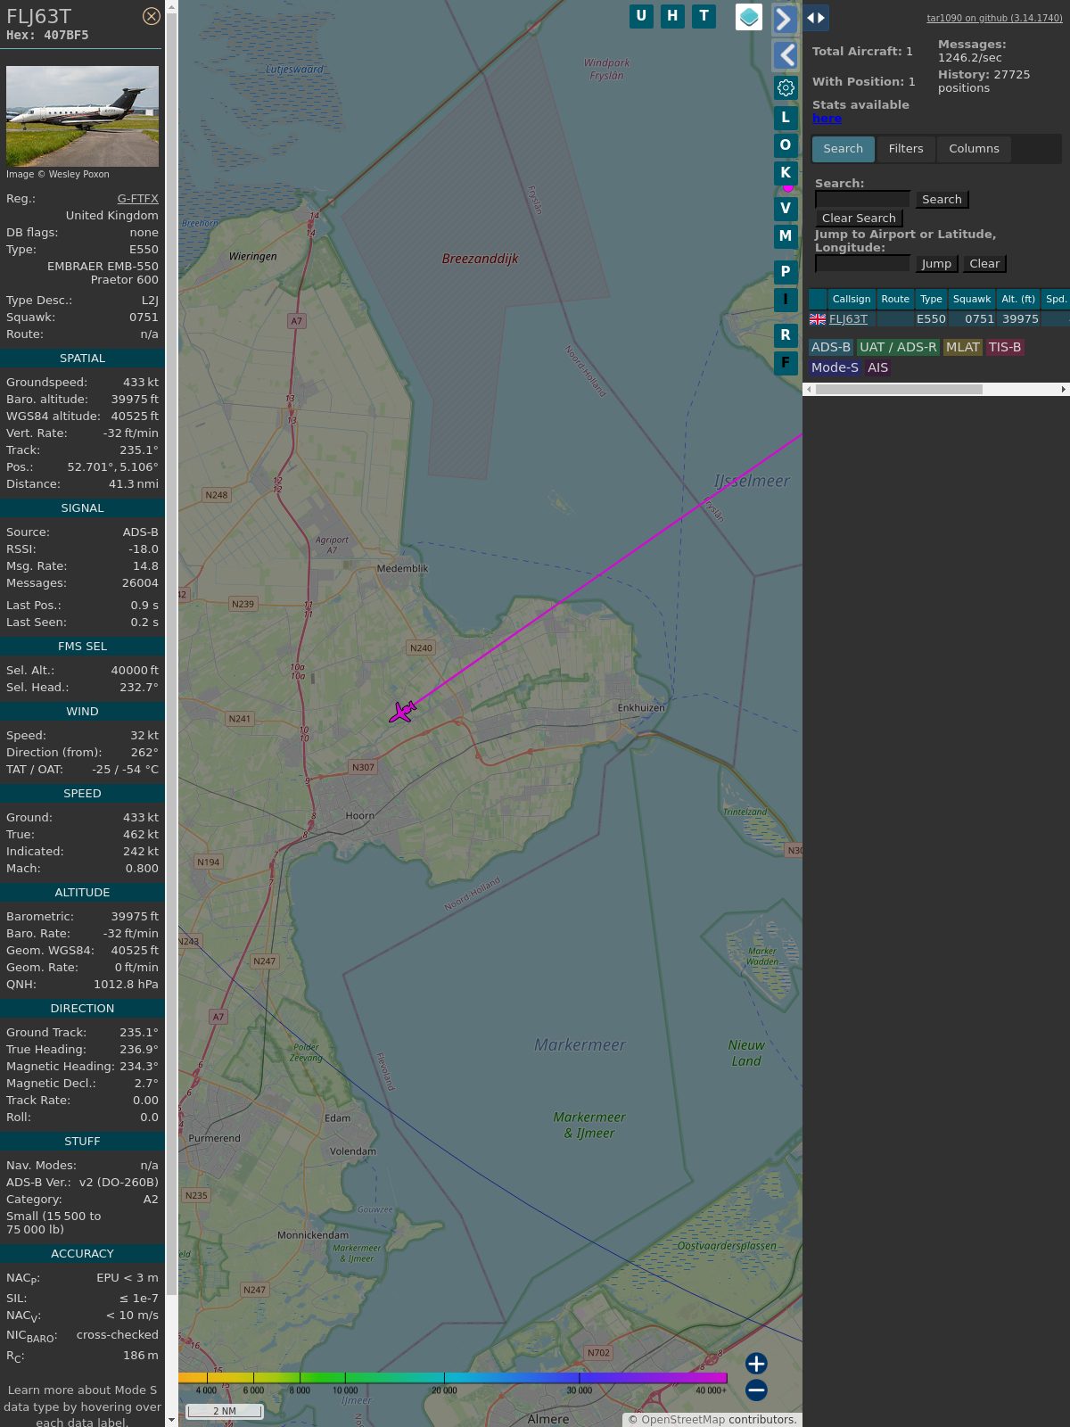1070x1427 pixels.
Task: Switch to the Filters tab
Action: [905, 149]
